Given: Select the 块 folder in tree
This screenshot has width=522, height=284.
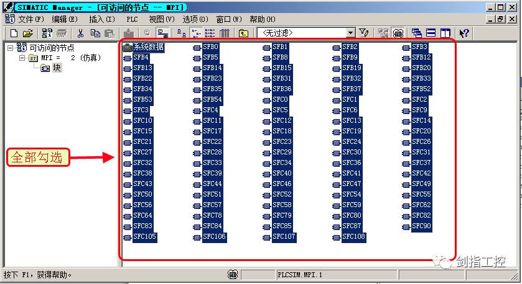Looking at the screenshot, I should click(57, 68).
